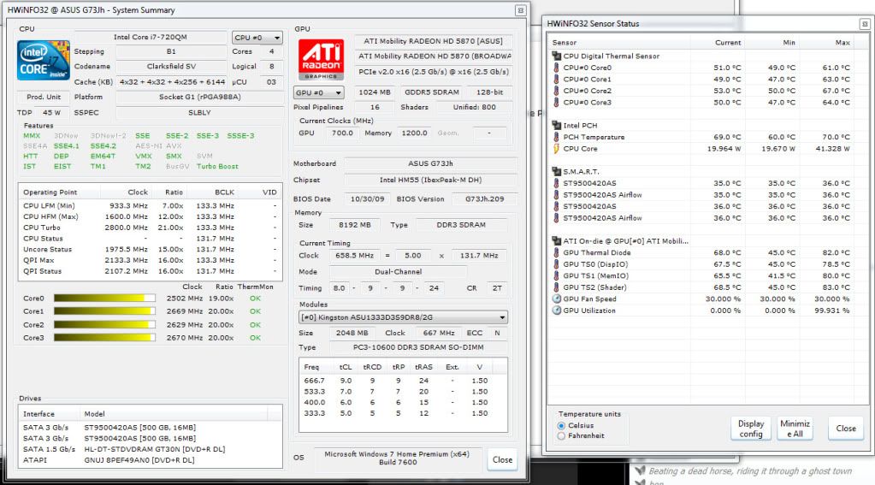Click the Windows 7 Home Premium OS field
The width and height of the screenshot is (875, 485).
coord(398,458)
